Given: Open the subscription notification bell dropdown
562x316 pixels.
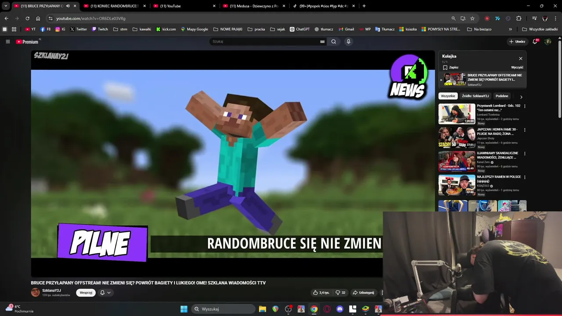Looking at the screenshot, I should coord(105,293).
